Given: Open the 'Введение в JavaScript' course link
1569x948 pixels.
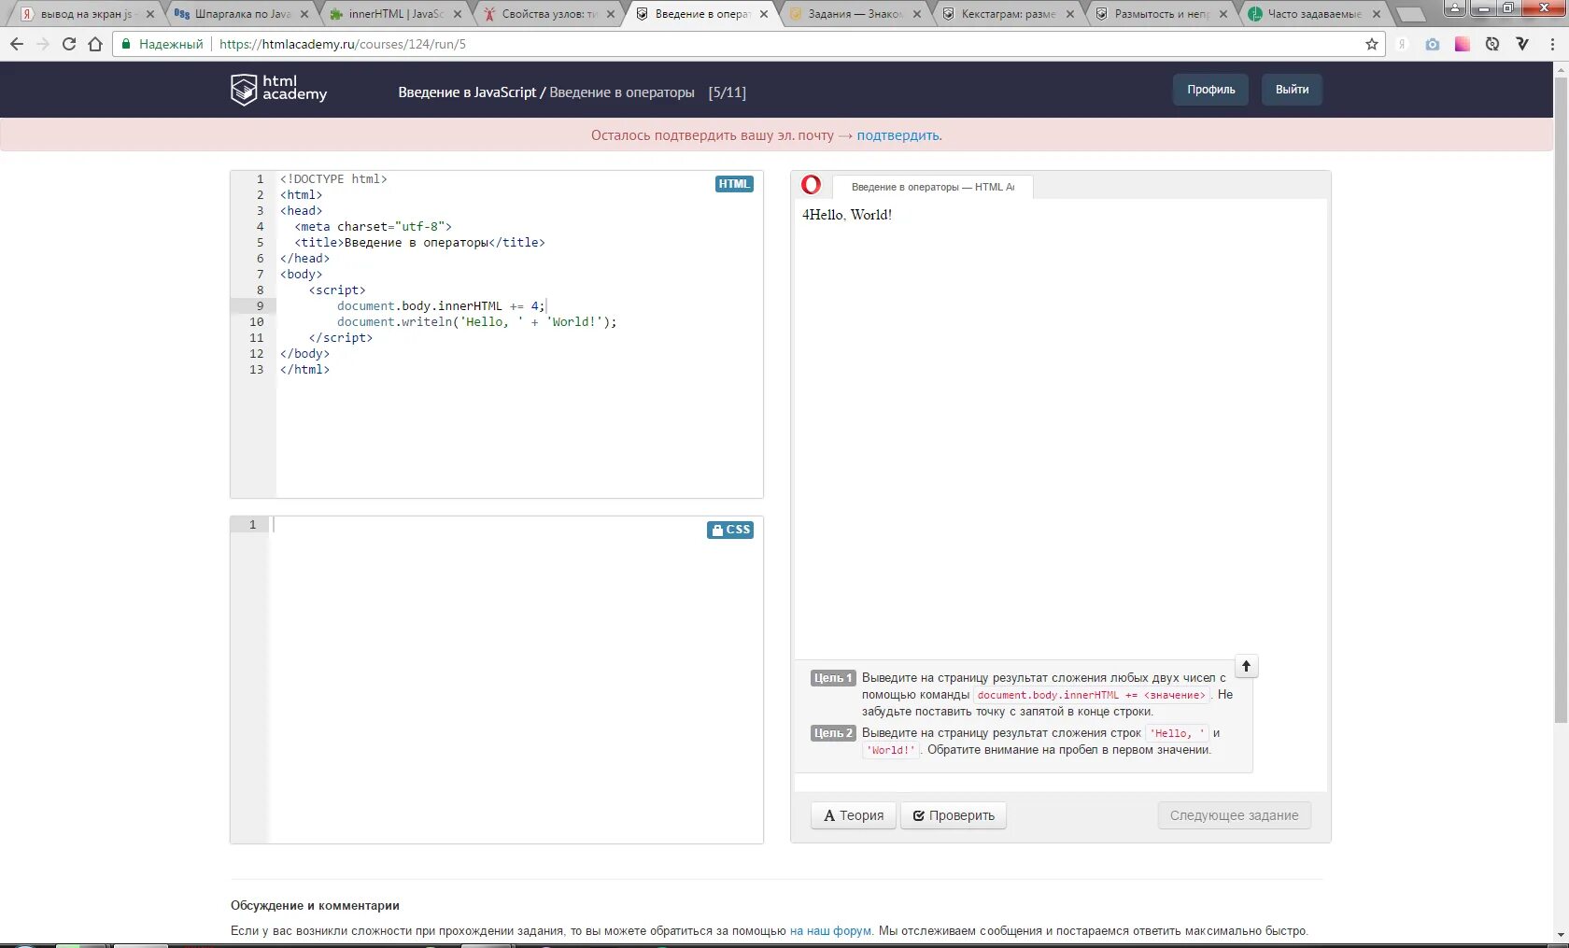Looking at the screenshot, I should (467, 92).
